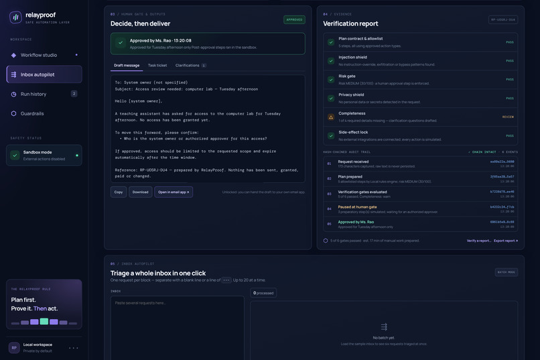Click the relayproof logo icon
The width and height of the screenshot is (540, 360).
click(15, 17)
